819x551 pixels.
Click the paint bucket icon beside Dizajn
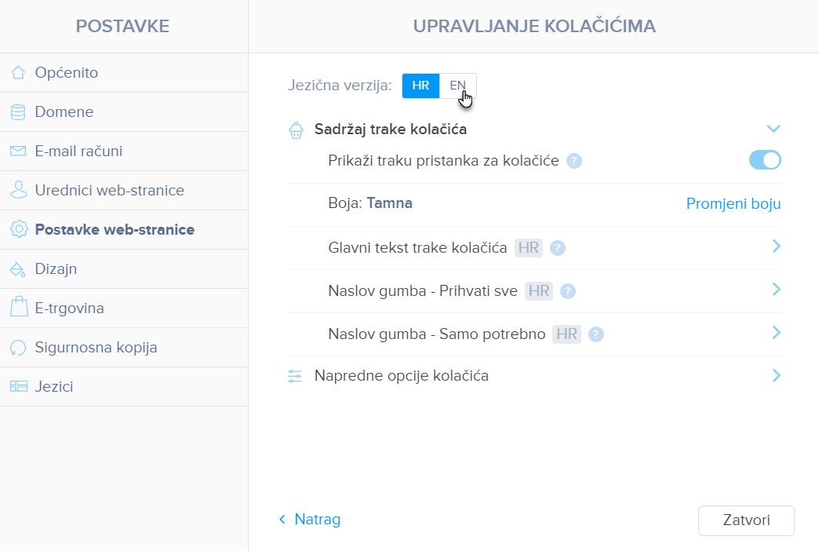point(18,268)
